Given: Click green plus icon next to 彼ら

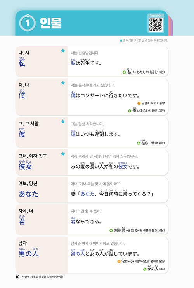Looking at the screenshot, I should (x=139, y=143).
